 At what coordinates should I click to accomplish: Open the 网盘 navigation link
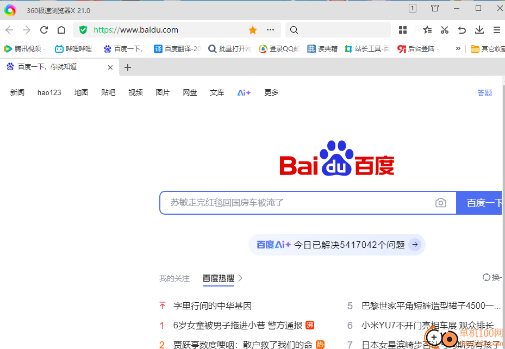coord(190,93)
